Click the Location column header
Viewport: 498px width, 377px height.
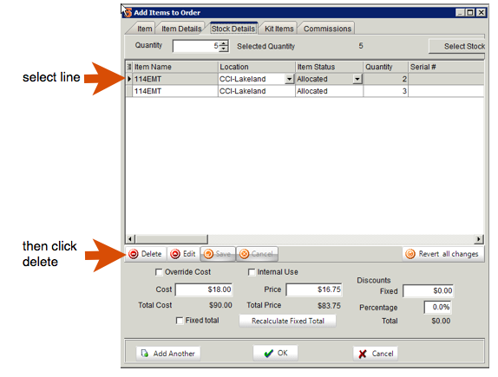pos(256,67)
